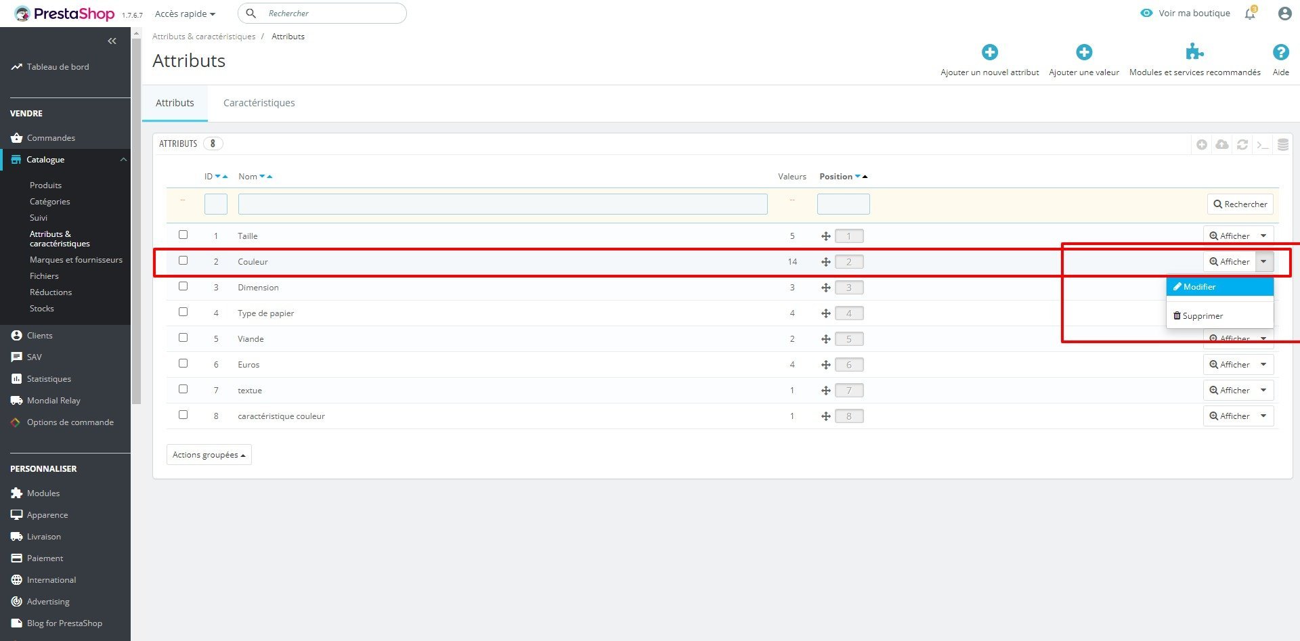Click Afficher button for Euros row

pos(1230,365)
